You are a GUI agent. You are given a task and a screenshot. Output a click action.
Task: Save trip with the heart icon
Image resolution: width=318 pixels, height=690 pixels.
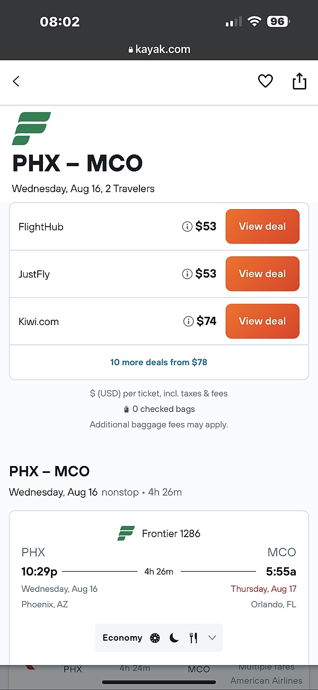pos(265,81)
